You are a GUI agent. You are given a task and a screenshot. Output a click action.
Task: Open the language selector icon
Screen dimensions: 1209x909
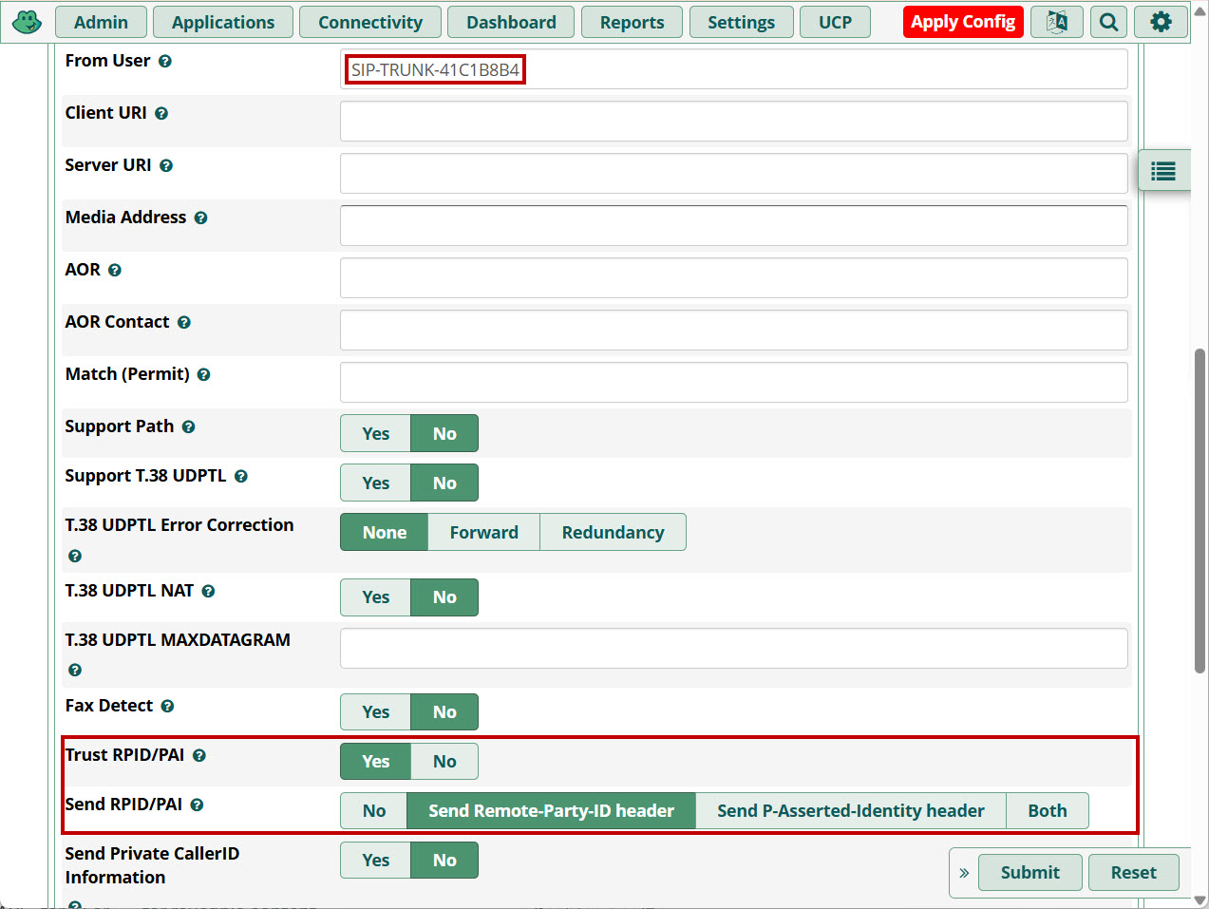pyautogui.click(x=1056, y=22)
